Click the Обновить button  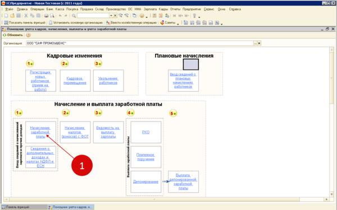13,35
